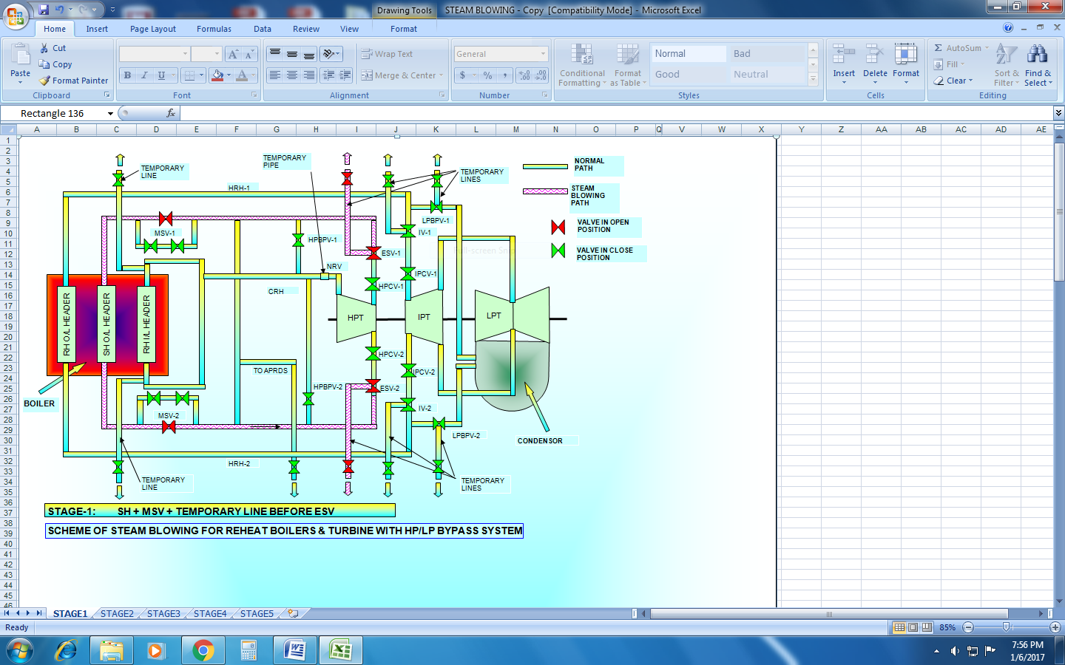Viewport: 1065px width, 665px height.
Task: Click the Insert Worksheet tab icon
Action: [x=294, y=613]
